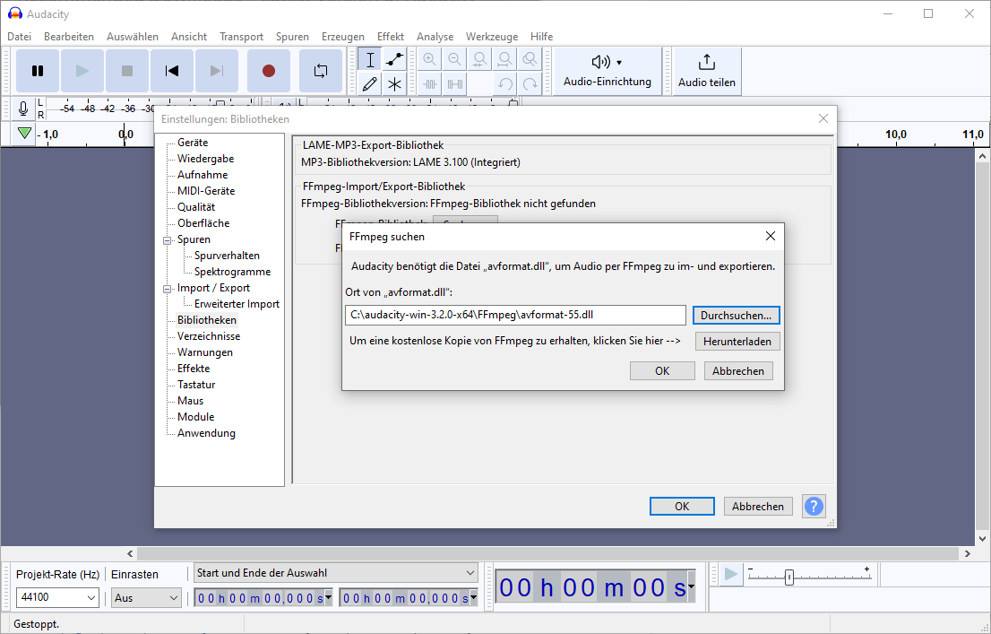Select the Hüllkurven tool
Image resolution: width=991 pixels, height=634 pixels.
(x=395, y=58)
